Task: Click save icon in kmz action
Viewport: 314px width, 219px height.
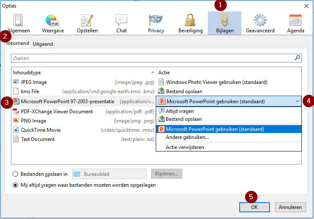Action: (161, 91)
